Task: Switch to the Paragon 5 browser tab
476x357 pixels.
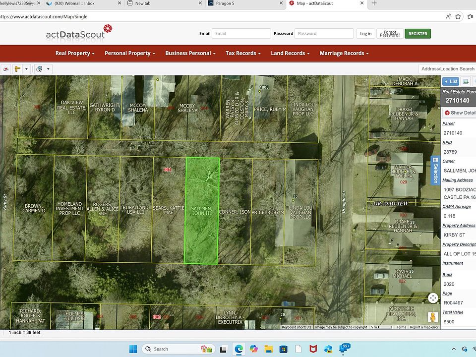Action: pyautogui.click(x=225, y=3)
